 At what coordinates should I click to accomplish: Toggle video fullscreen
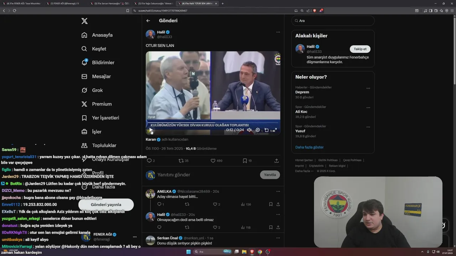coord(275,130)
